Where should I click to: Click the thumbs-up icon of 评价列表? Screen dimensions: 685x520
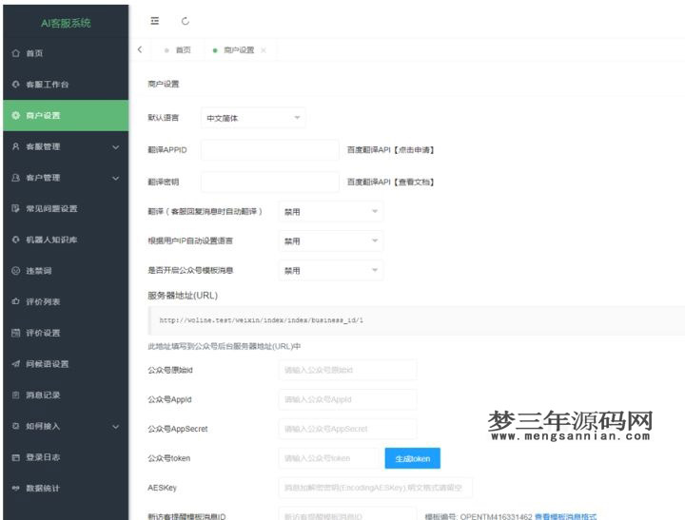16,301
